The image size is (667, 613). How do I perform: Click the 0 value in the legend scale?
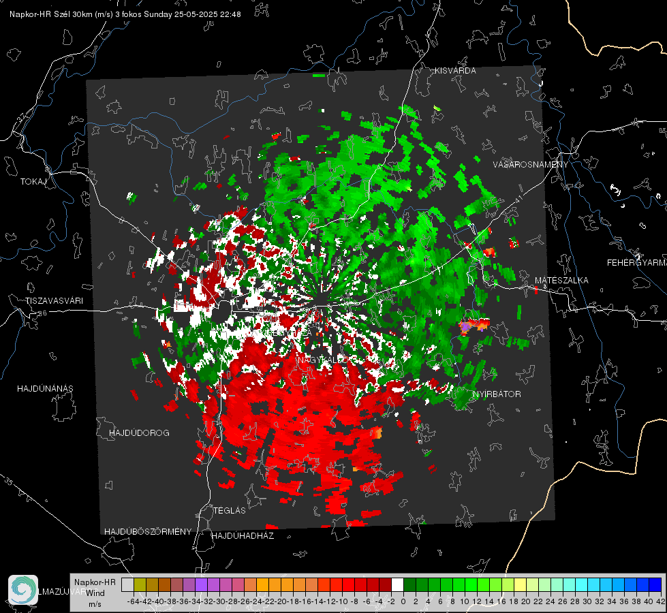[403, 601]
